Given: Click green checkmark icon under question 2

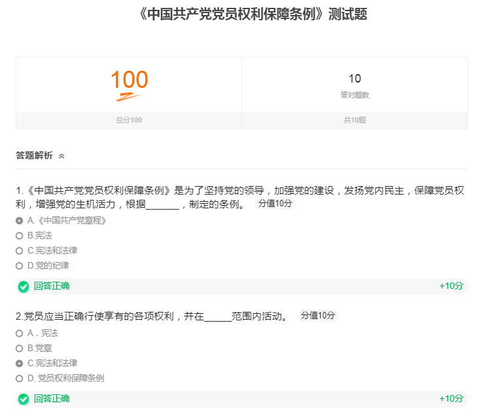Looking at the screenshot, I should (24, 399).
